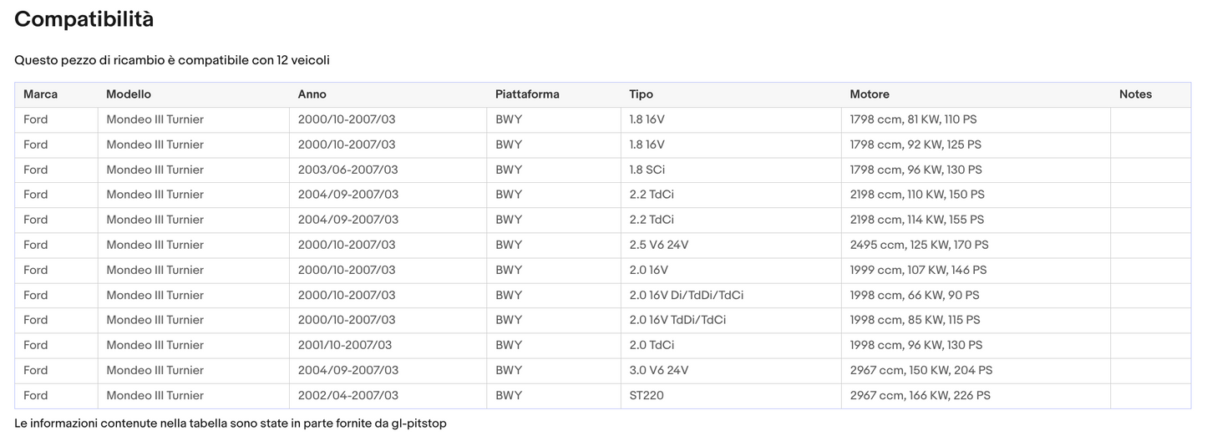Click the Anno column header
Viewport: 1207px width, 446px height.
312,94
